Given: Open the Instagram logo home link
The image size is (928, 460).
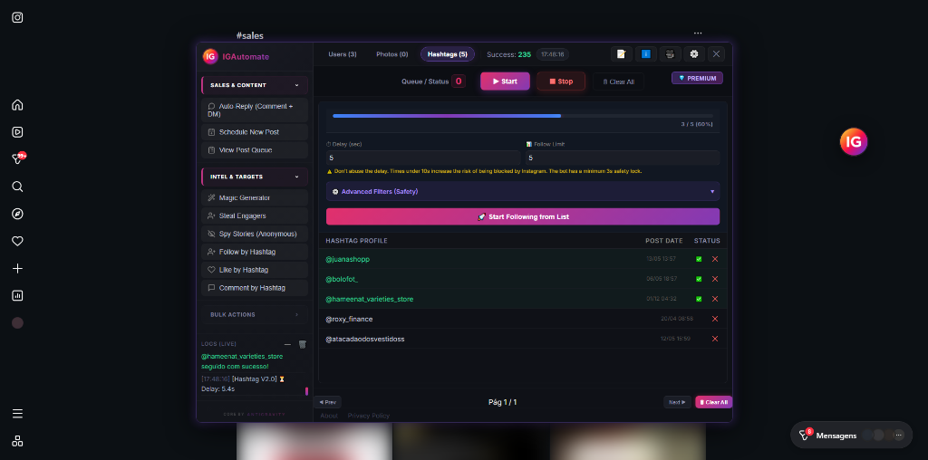Looking at the screenshot, I should point(18,17).
